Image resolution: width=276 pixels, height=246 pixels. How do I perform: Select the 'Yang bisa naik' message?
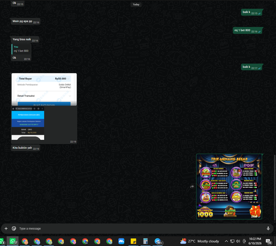click(25, 40)
